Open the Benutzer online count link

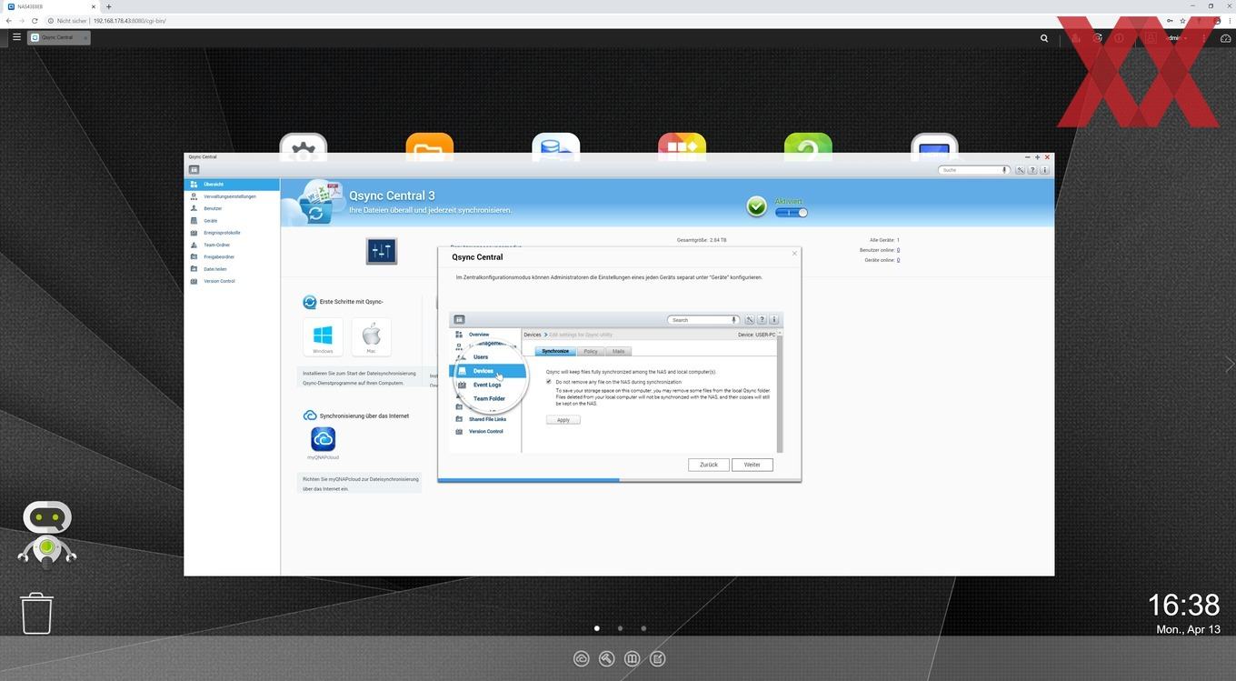(x=898, y=250)
